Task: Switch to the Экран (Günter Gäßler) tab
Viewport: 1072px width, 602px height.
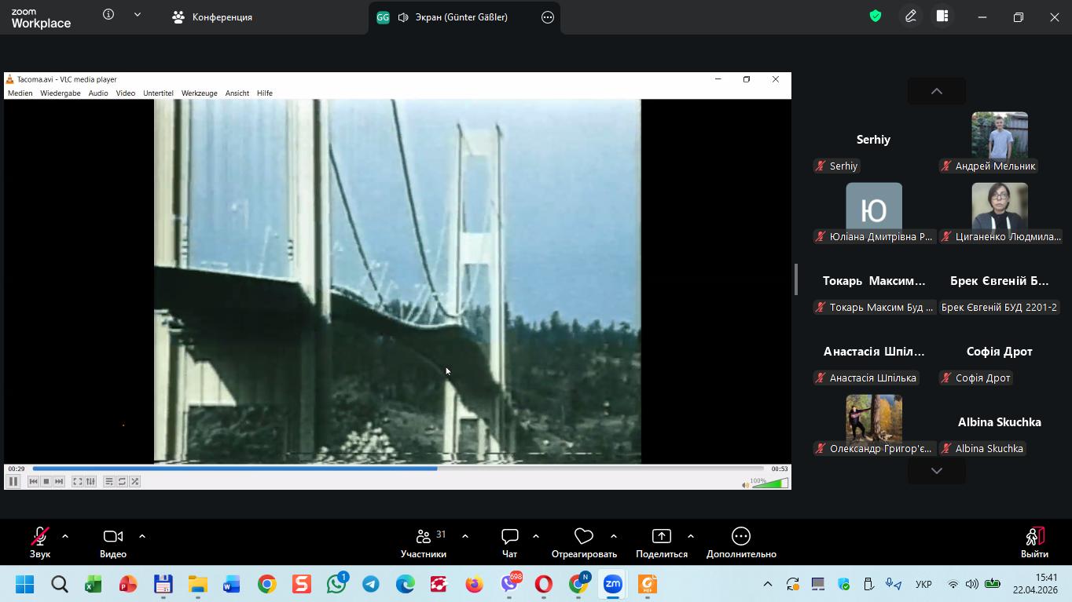Action: [x=452, y=17]
